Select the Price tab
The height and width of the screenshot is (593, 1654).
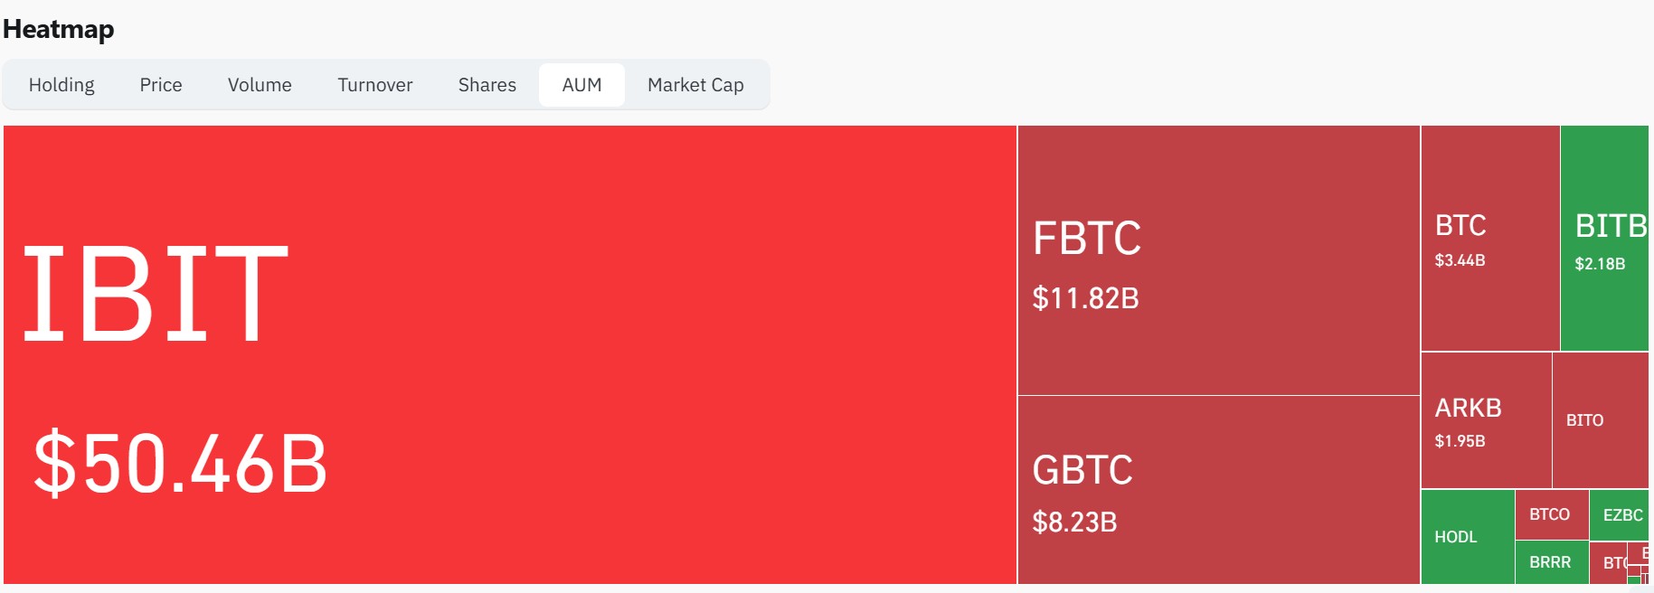pyautogui.click(x=161, y=85)
